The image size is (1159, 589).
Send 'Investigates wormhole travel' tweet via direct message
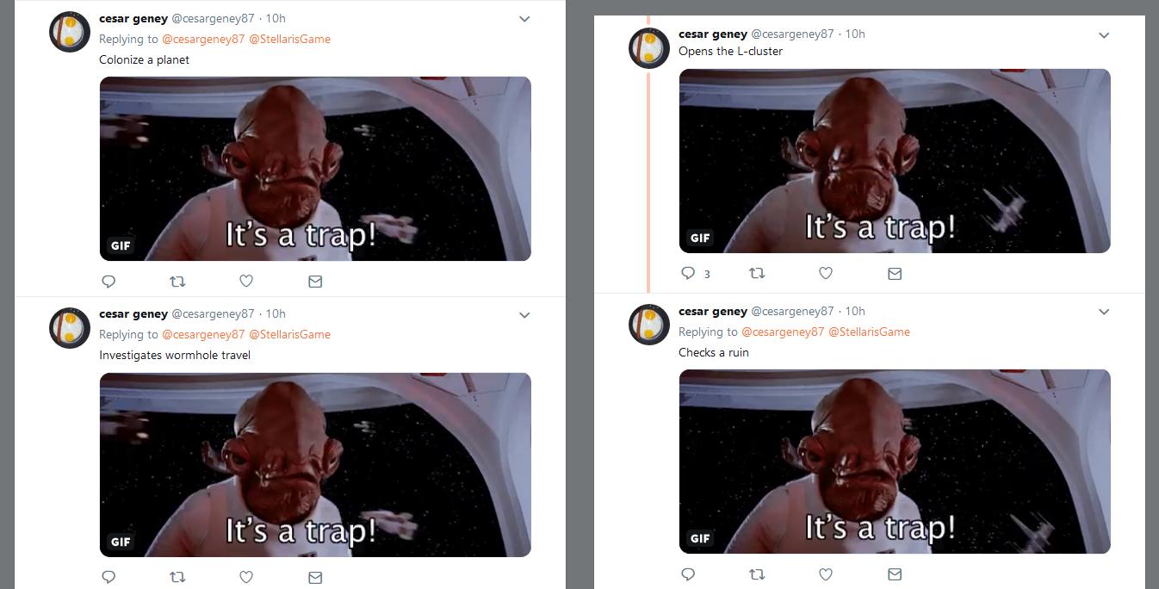pyautogui.click(x=315, y=577)
